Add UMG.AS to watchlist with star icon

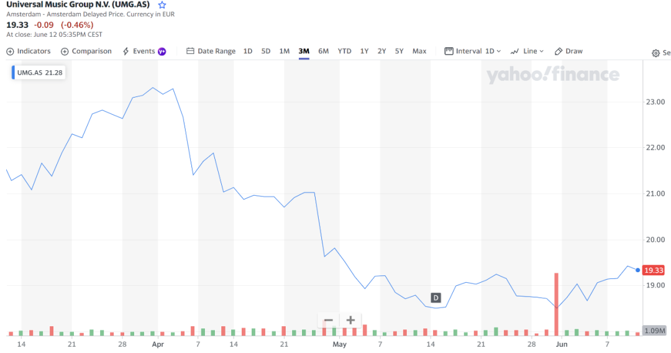pyautogui.click(x=162, y=5)
